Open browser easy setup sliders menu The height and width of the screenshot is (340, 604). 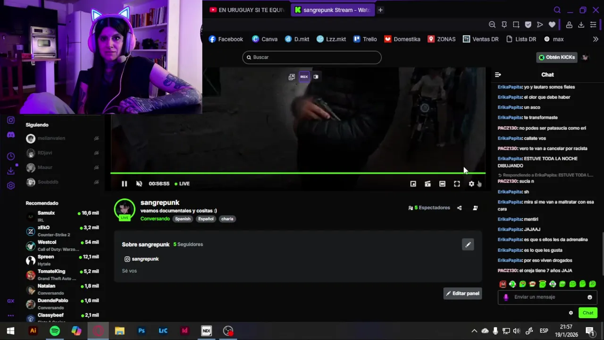tap(593, 25)
